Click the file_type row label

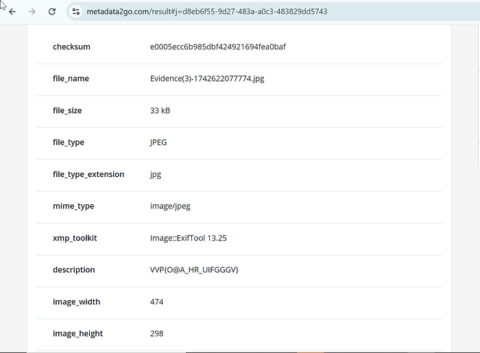(x=69, y=143)
